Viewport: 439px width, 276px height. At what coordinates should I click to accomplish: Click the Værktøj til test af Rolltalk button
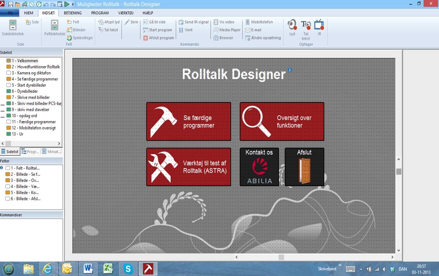188,167
